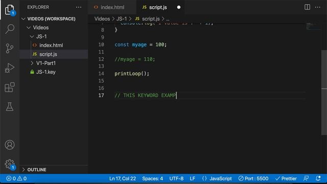The image size is (327, 184).
Task: Click the JS icon beside script.js in tree
Action: [35, 54]
